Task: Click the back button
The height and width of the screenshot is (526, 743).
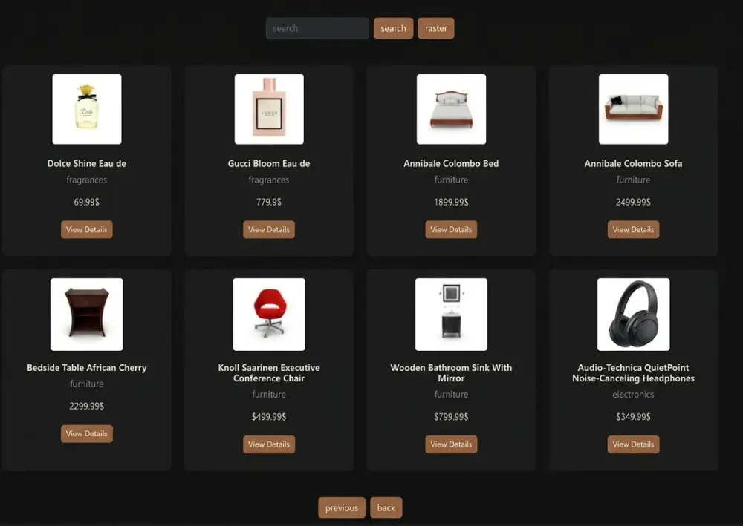Action: (386, 507)
